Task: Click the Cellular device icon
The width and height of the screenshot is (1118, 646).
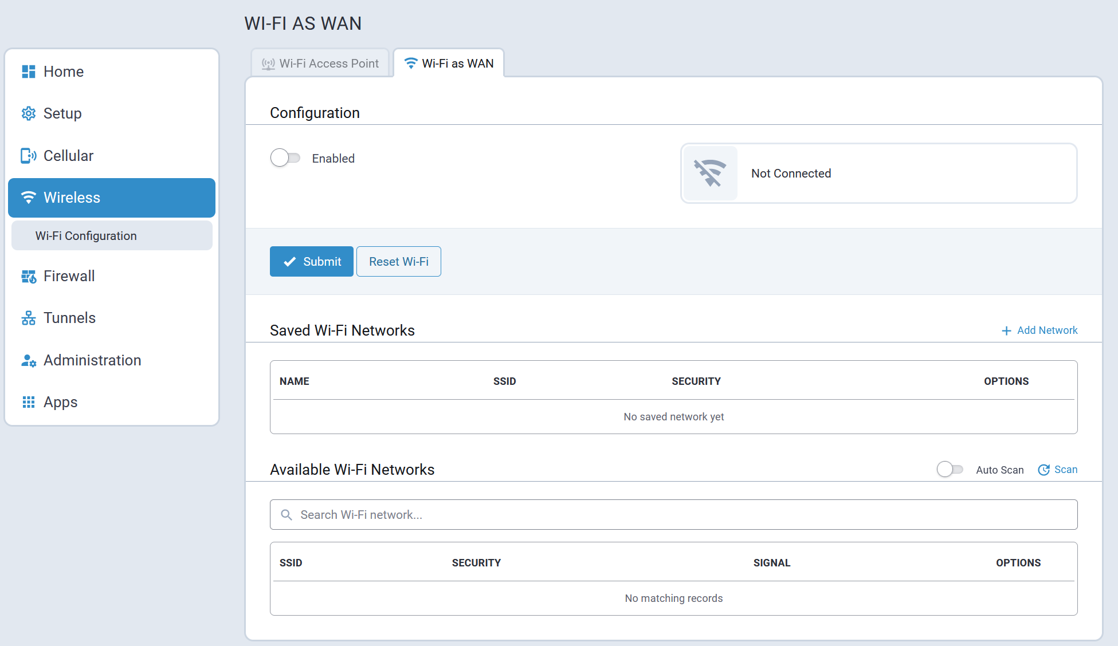Action: coord(29,156)
